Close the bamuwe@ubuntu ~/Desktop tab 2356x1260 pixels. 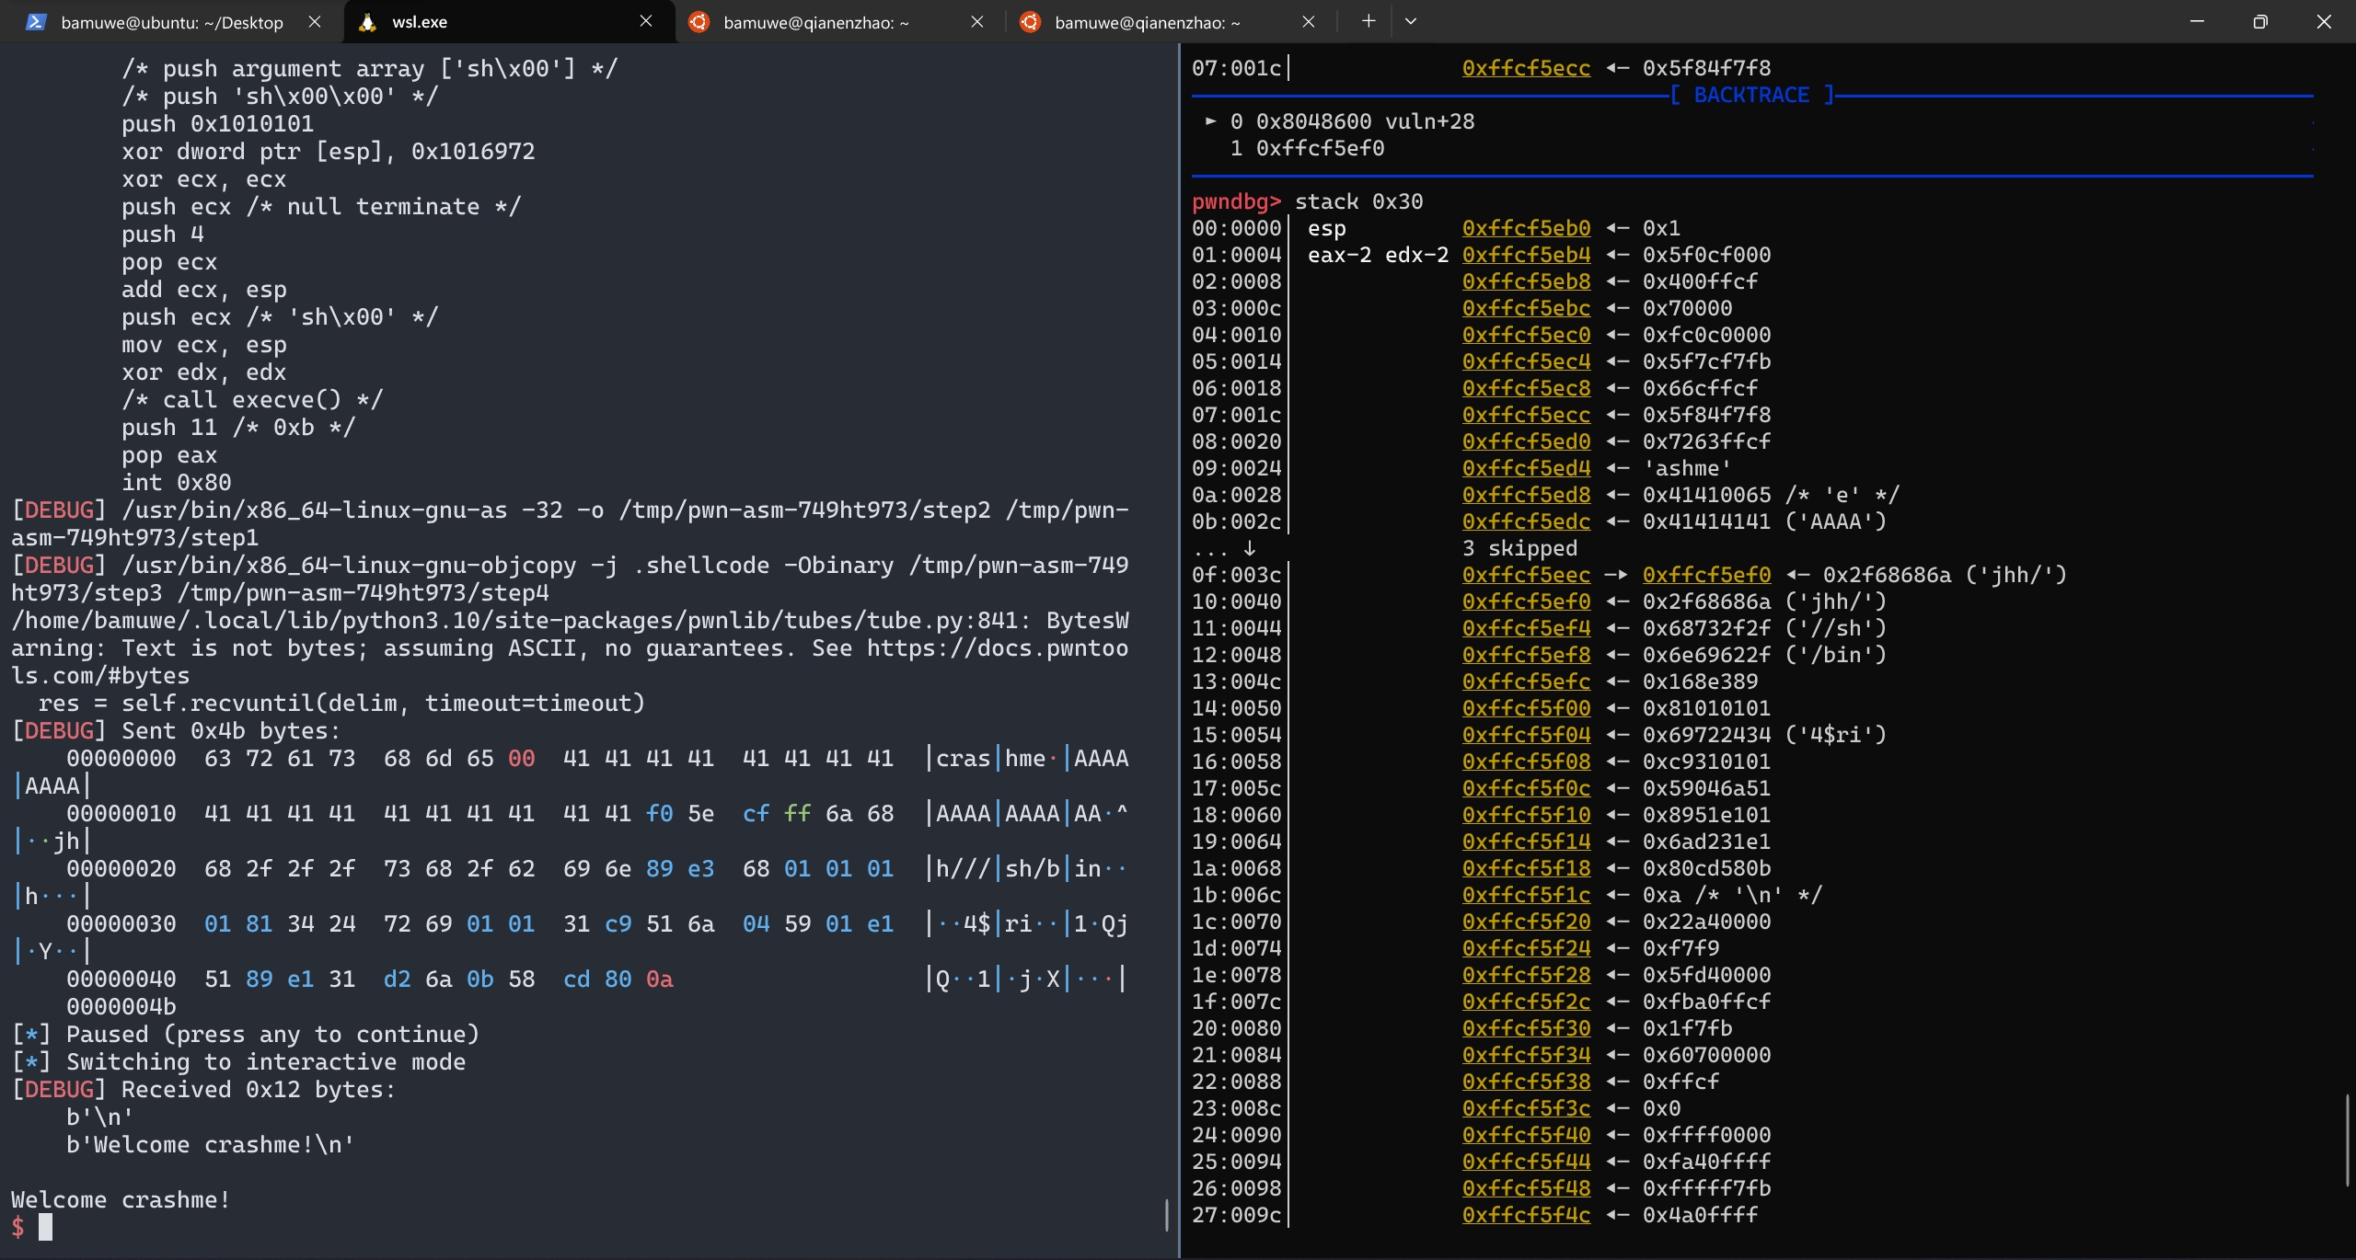click(x=315, y=21)
